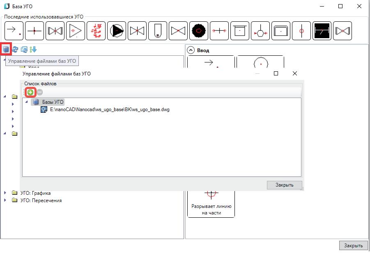Image resolution: width=370 pixels, height=253 pixels.
Task: Add a file with the green plus icon
Action: (30, 92)
